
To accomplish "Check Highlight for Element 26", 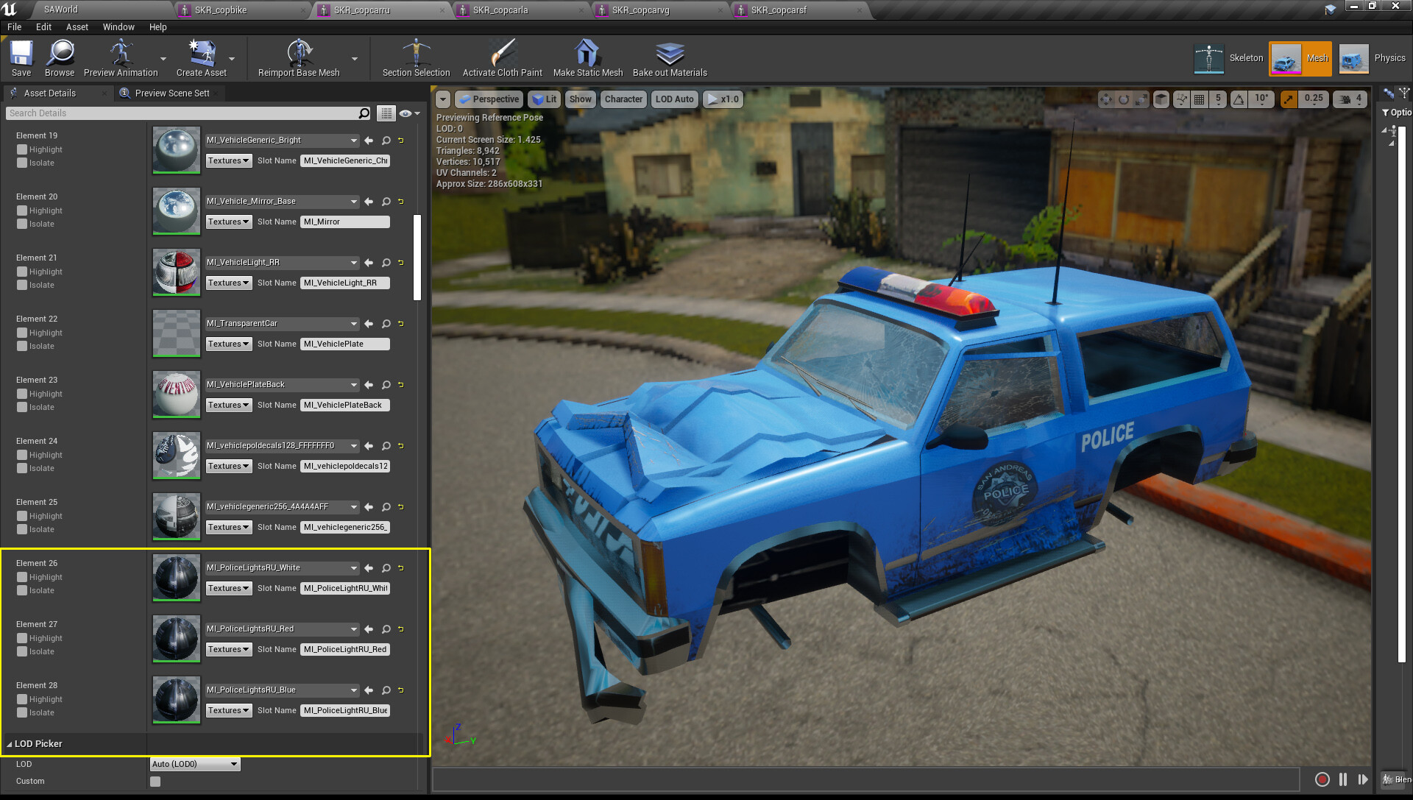I will [x=22, y=577].
